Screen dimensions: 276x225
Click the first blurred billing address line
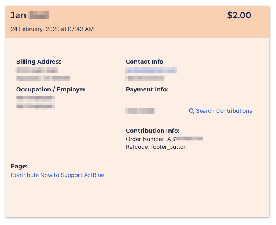click(x=37, y=70)
